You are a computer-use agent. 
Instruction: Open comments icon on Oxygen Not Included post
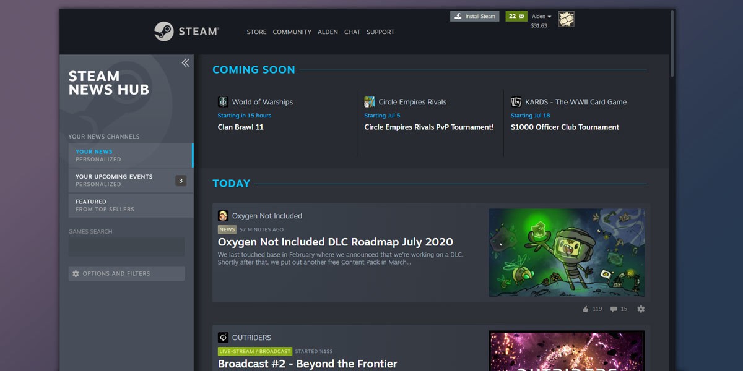(x=614, y=309)
